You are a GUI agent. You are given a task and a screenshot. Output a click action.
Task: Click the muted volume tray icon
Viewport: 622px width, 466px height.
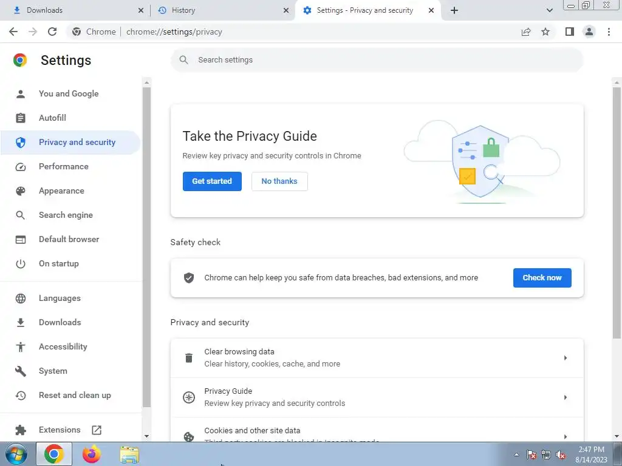pyautogui.click(x=561, y=454)
